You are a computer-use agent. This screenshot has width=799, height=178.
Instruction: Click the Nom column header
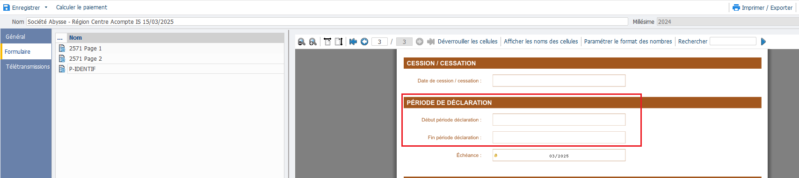(175, 38)
